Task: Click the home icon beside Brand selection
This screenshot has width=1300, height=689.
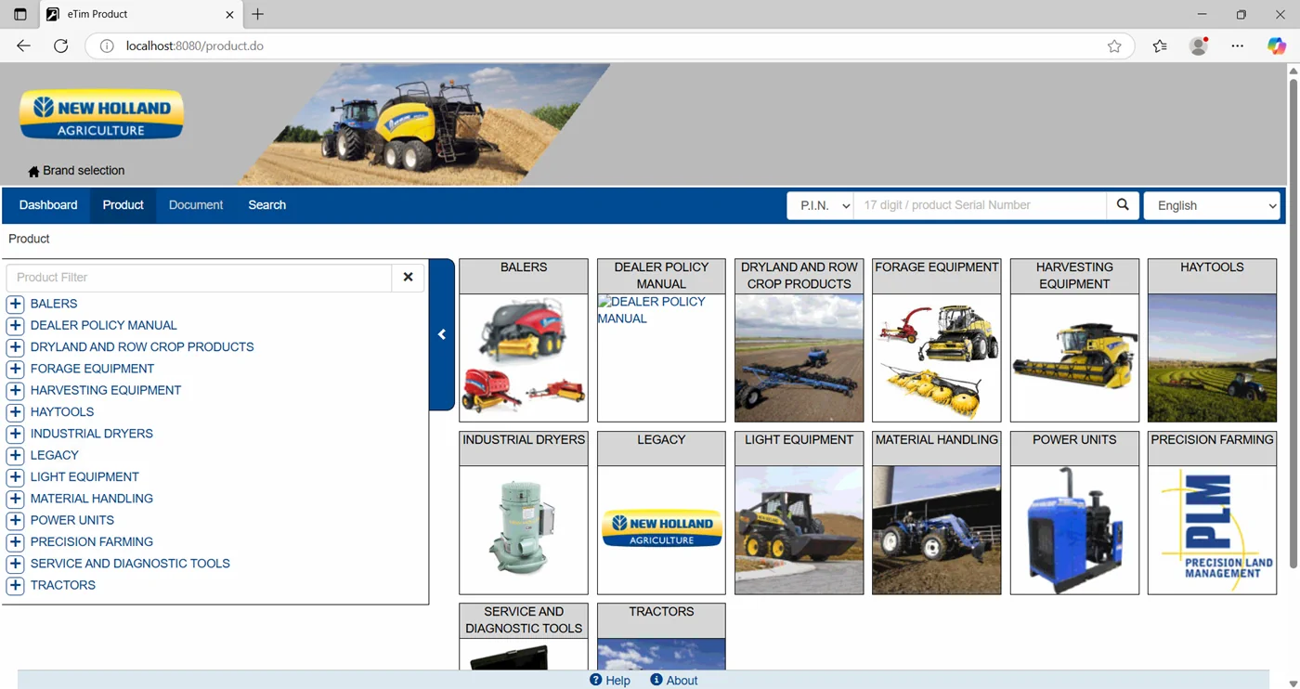Action: [x=33, y=171]
